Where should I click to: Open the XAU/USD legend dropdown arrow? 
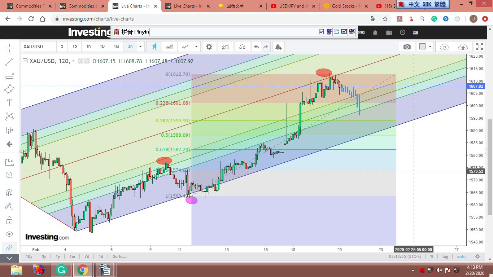click(74, 61)
